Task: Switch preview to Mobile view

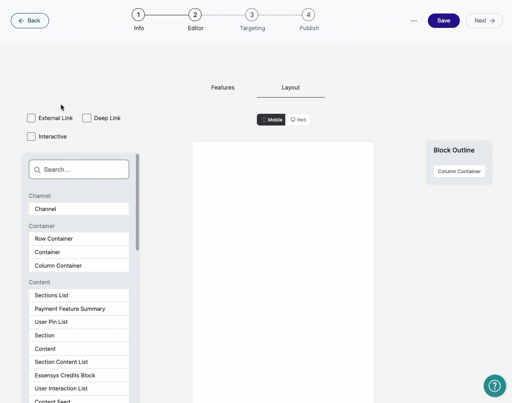Action: point(271,120)
